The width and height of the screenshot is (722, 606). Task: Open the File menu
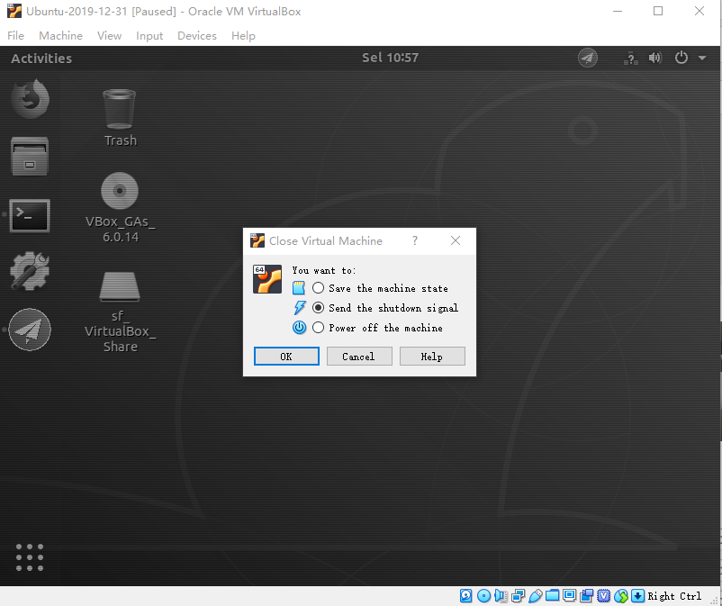[15, 35]
